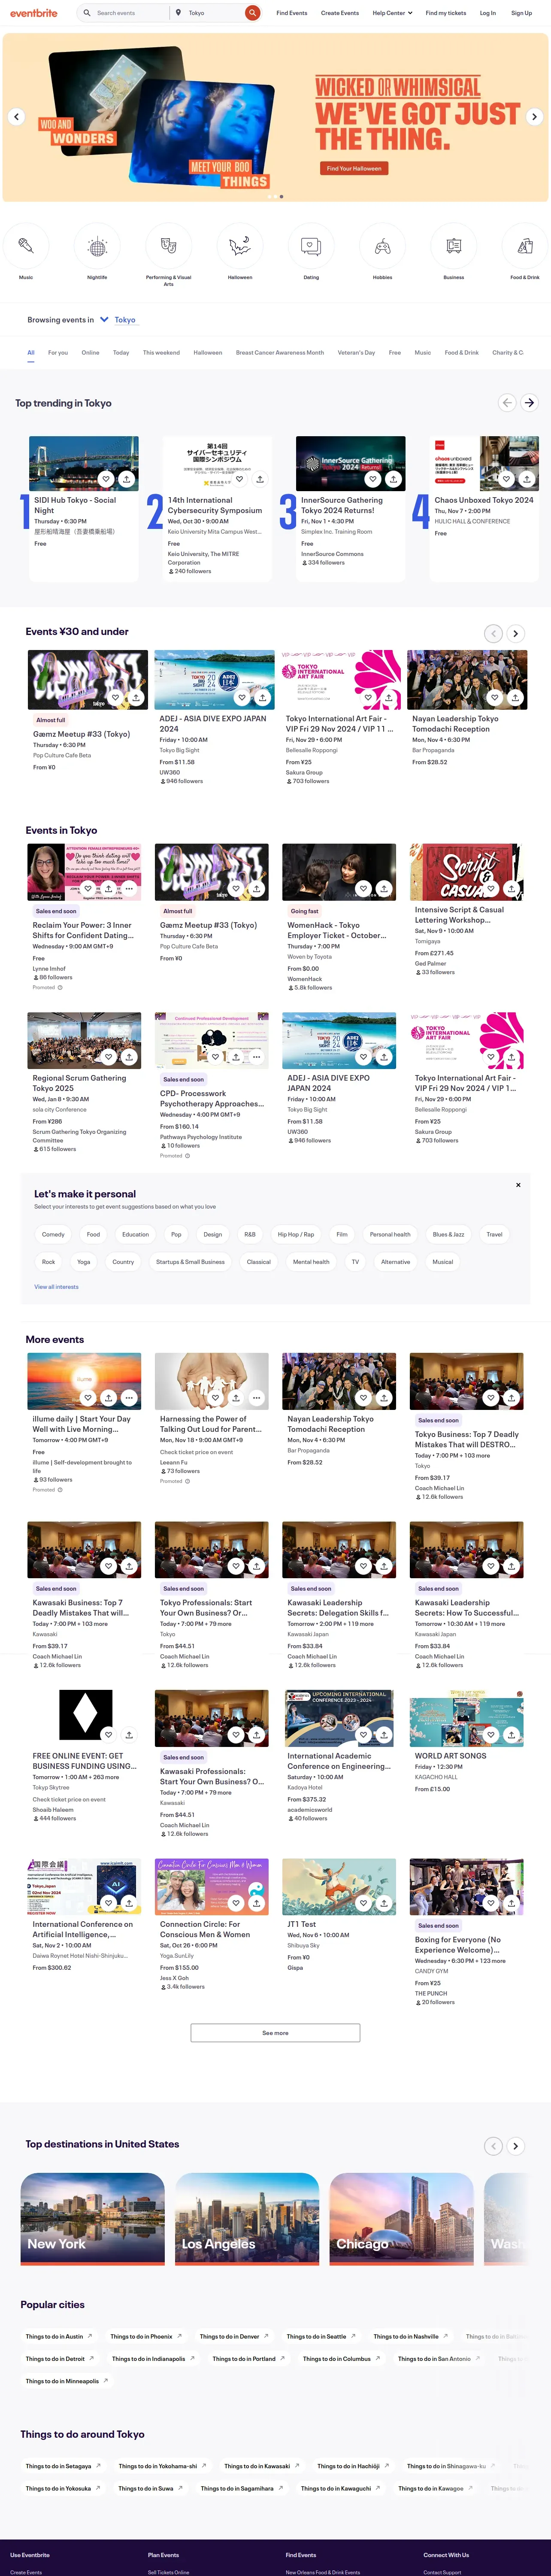Open the Halloween category icon
Image resolution: width=551 pixels, height=2576 pixels.
tap(240, 245)
